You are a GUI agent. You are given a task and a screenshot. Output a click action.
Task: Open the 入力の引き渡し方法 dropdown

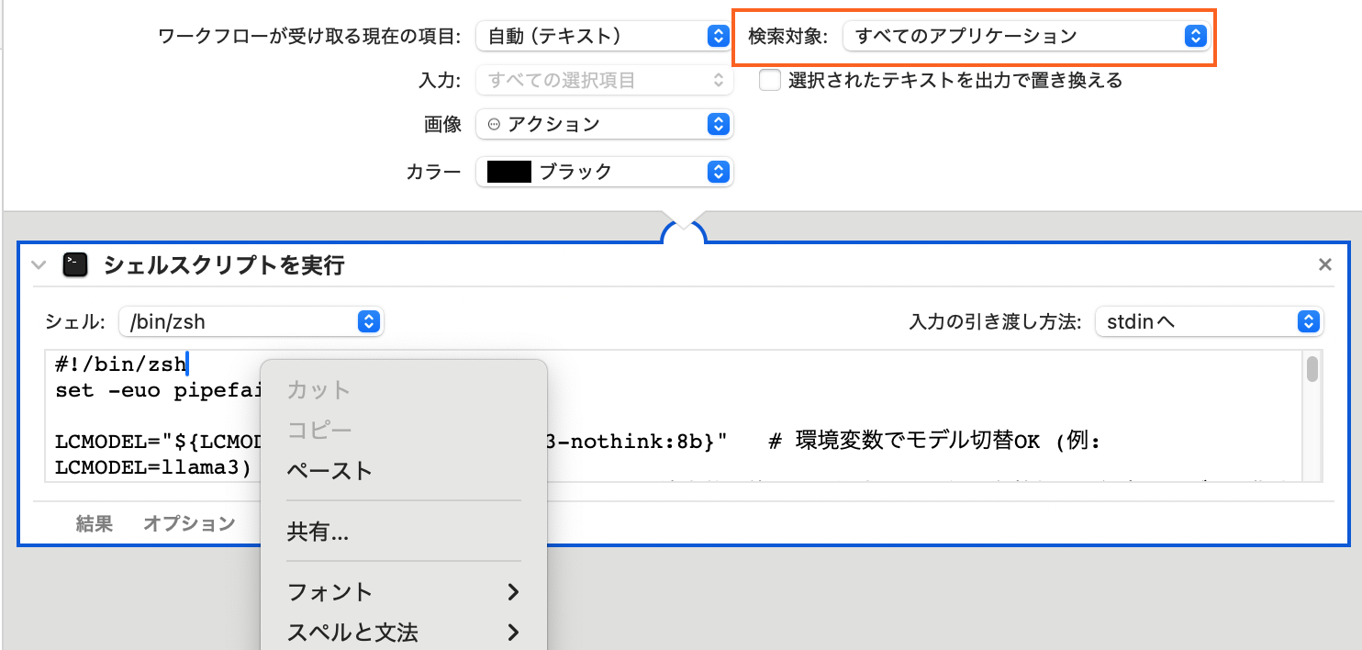pos(1209,321)
